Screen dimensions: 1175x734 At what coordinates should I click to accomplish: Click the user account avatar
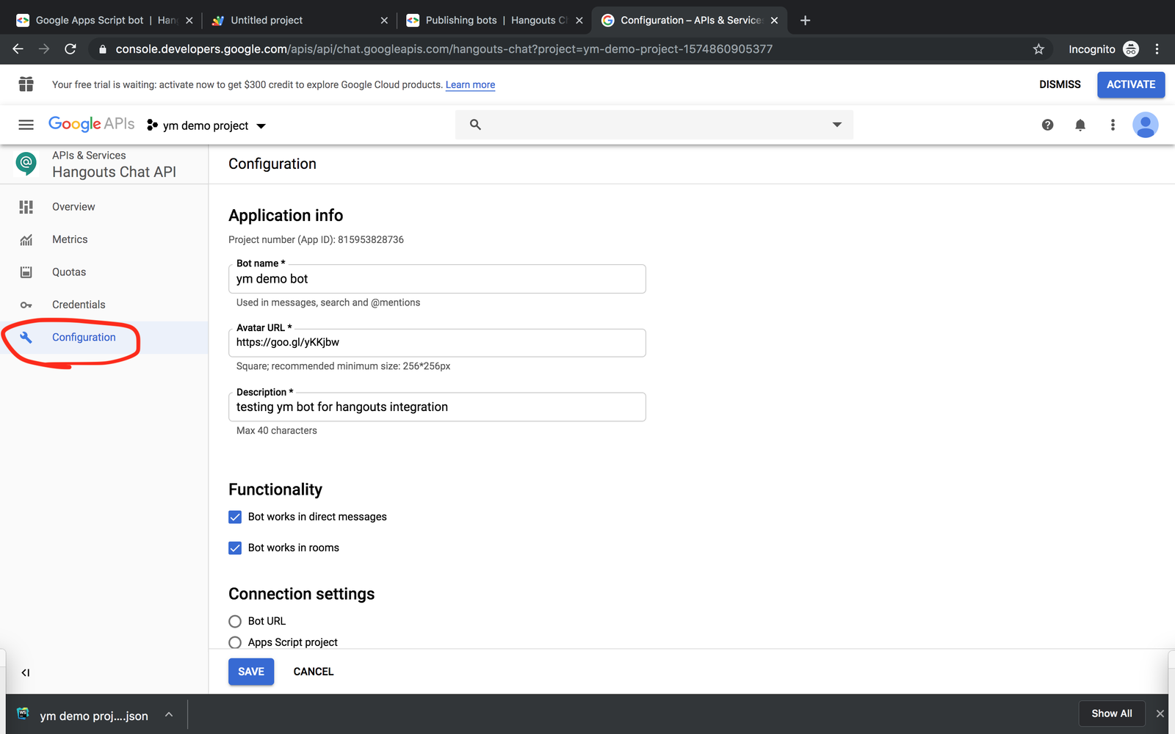[1145, 125]
